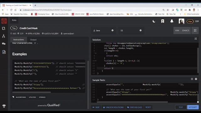The image size is (201, 113).
Task: Open the user profile avatar
Action: pyautogui.click(x=182, y=21)
